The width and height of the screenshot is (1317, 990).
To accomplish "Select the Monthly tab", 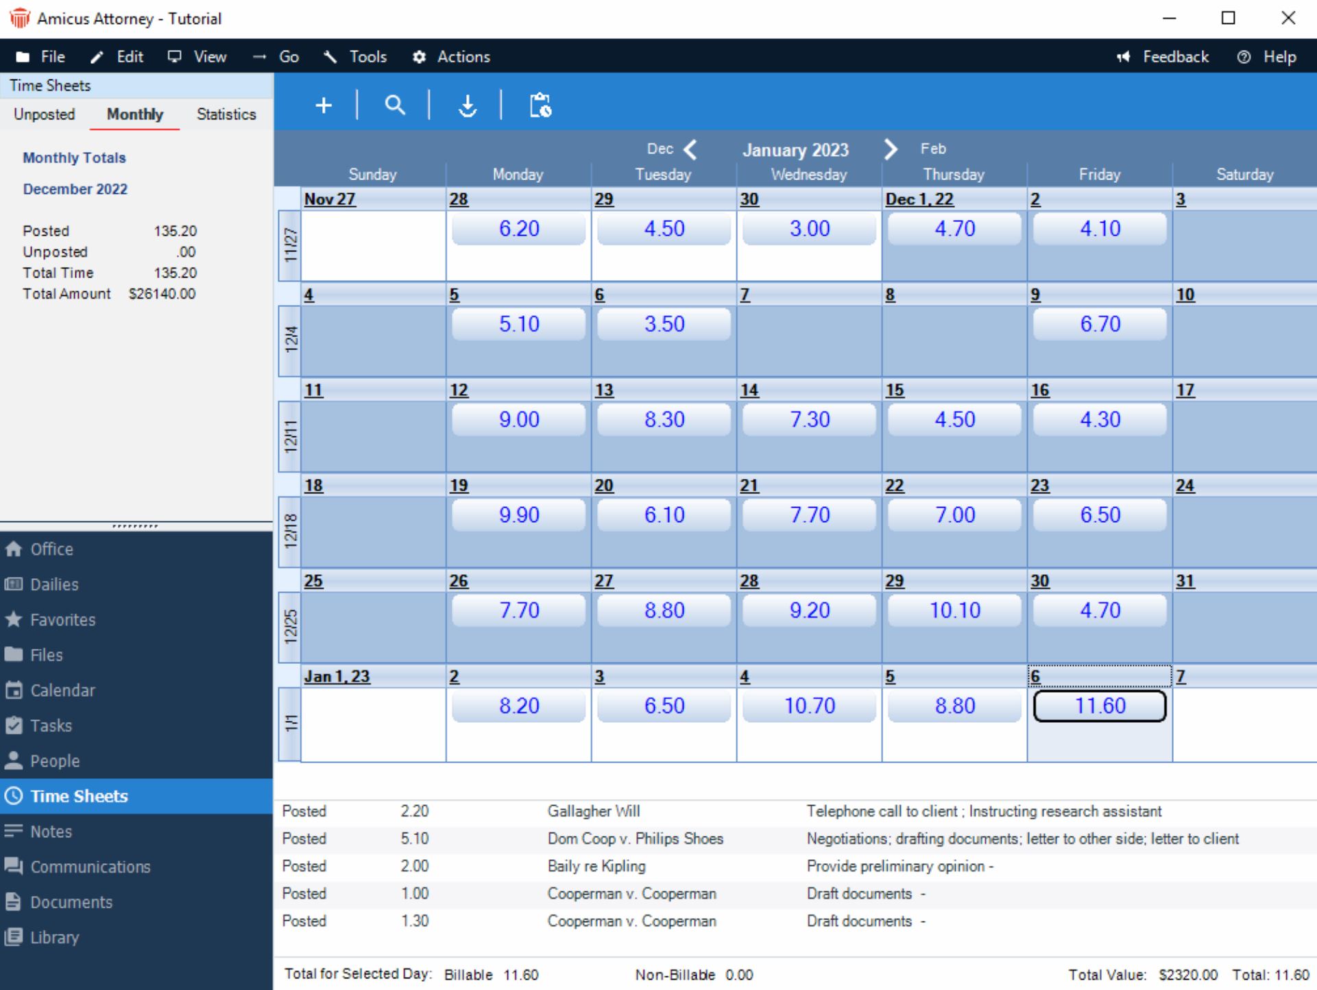I will tap(135, 114).
